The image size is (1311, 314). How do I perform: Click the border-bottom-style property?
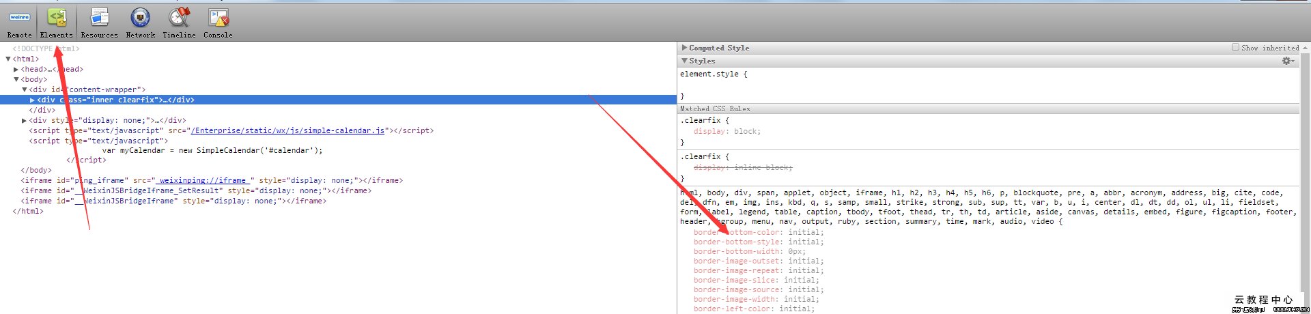pos(759,242)
